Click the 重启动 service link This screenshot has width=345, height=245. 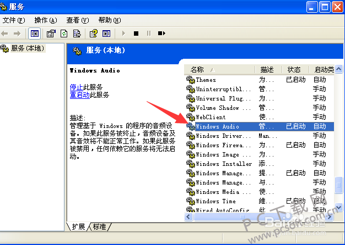[80, 95]
